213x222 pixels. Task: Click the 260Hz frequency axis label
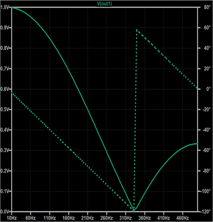pos(107,218)
